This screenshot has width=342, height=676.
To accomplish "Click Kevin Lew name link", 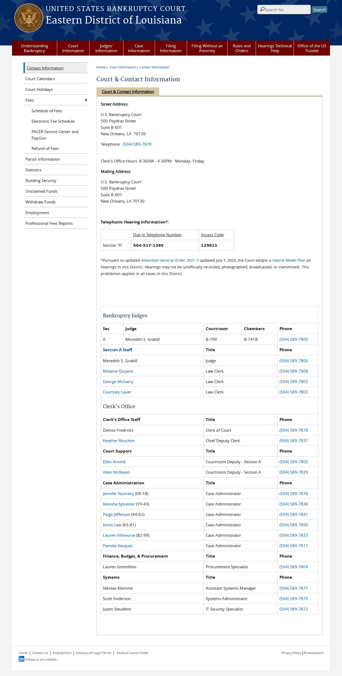I will pyautogui.click(x=112, y=525).
